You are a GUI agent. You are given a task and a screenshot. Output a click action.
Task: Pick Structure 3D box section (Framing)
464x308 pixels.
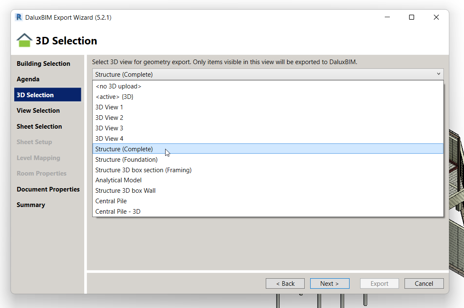[268, 170]
